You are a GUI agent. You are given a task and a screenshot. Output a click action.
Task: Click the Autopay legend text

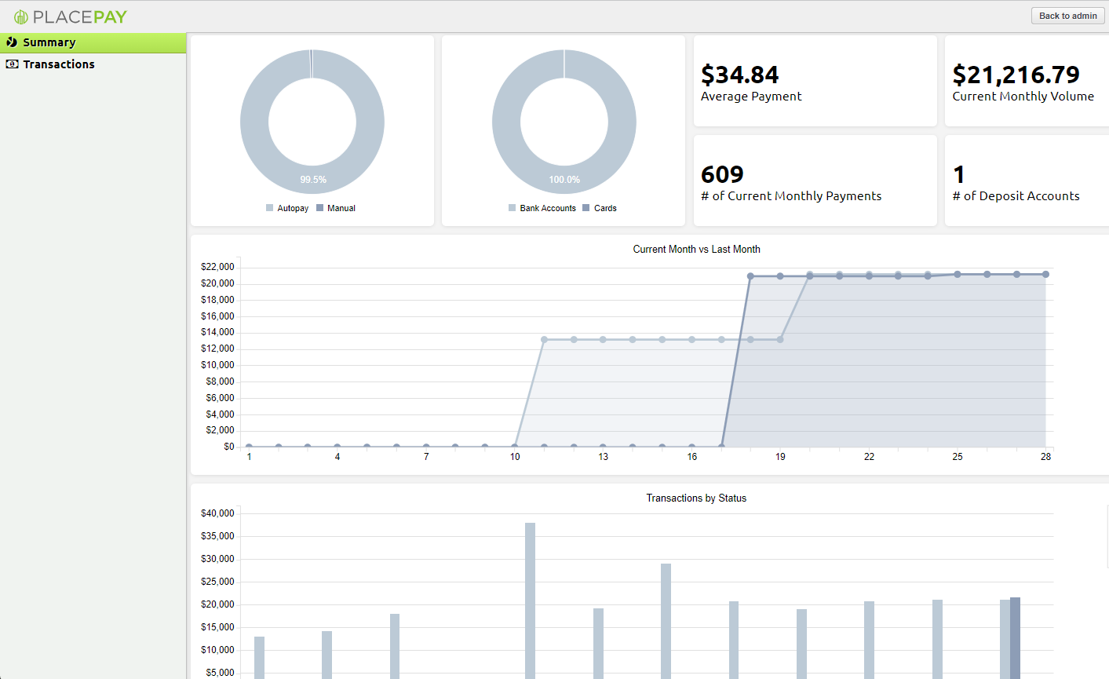click(293, 208)
